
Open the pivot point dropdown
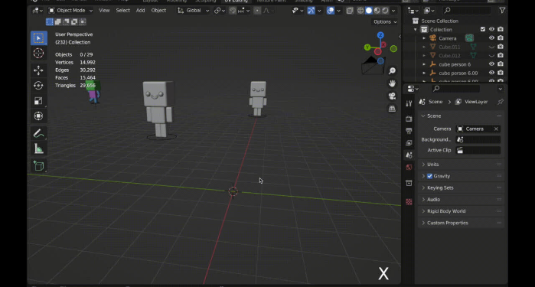(x=220, y=11)
